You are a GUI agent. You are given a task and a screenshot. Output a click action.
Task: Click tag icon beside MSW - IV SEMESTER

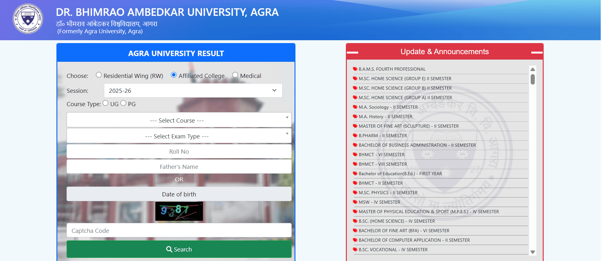pyautogui.click(x=355, y=202)
